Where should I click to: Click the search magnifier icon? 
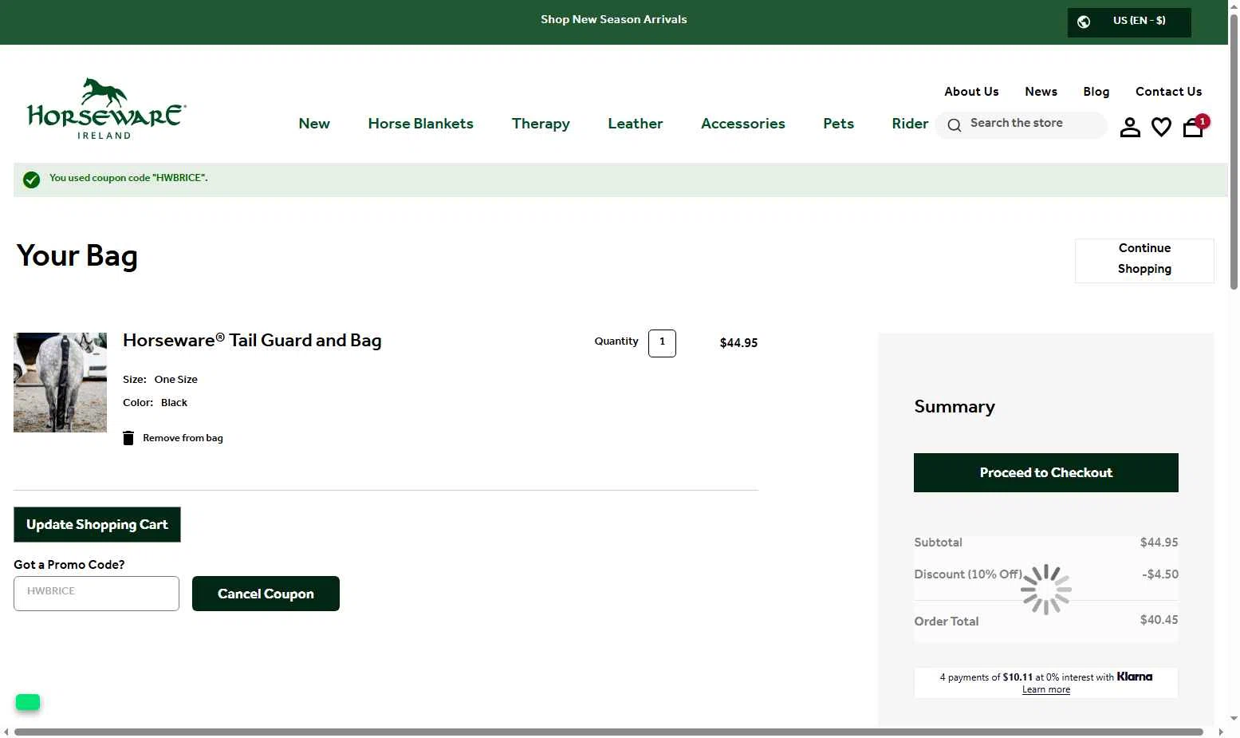point(954,125)
